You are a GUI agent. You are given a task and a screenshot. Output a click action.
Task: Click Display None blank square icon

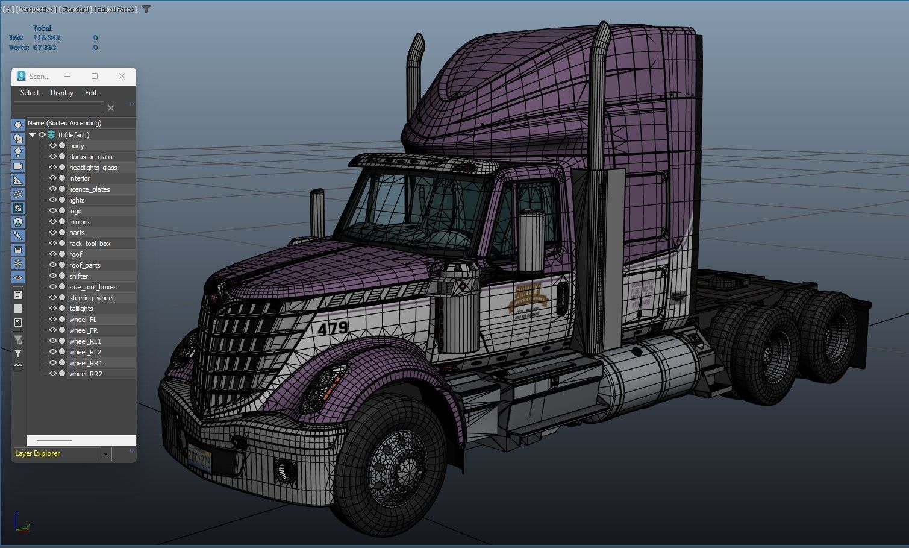pyautogui.click(x=18, y=309)
